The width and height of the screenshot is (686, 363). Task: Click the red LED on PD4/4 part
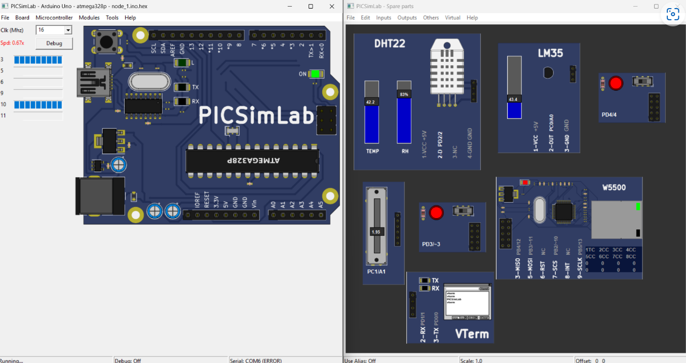click(x=616, y=83)
